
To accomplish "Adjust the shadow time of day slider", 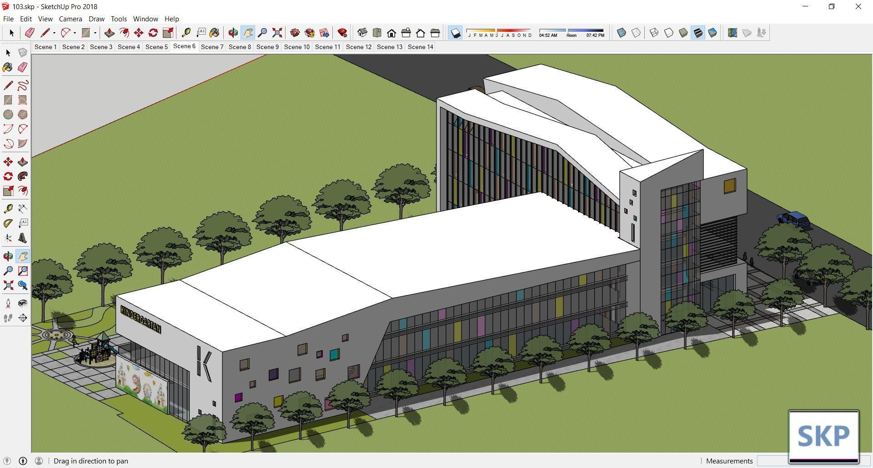I will coord(572,33).
